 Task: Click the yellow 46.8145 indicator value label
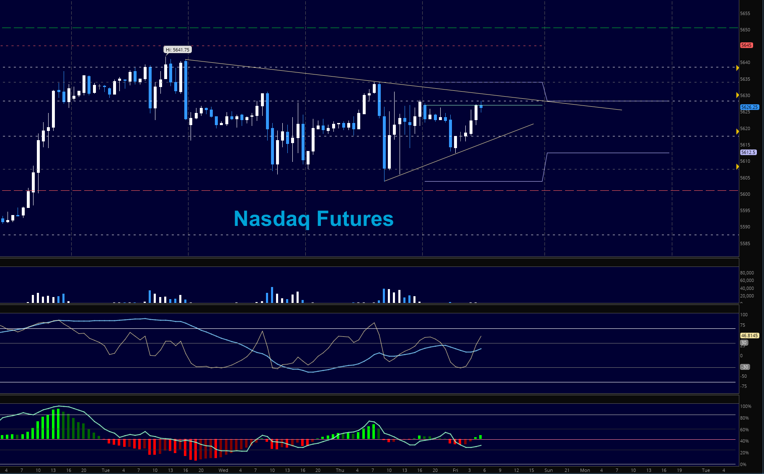pyautogui.click(x=749, y=336)
